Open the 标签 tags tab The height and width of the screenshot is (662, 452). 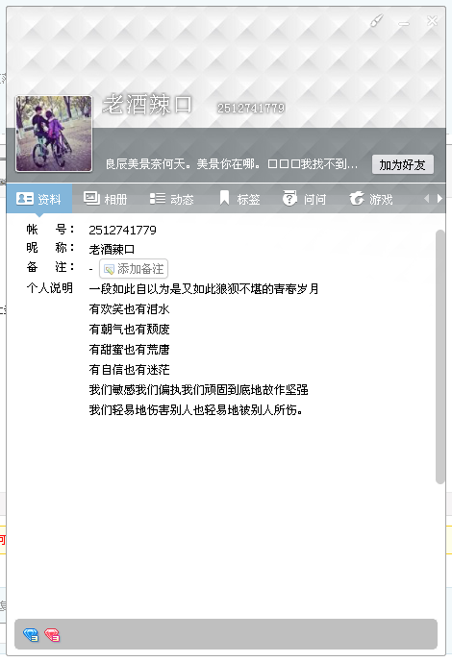click(239, 199)
